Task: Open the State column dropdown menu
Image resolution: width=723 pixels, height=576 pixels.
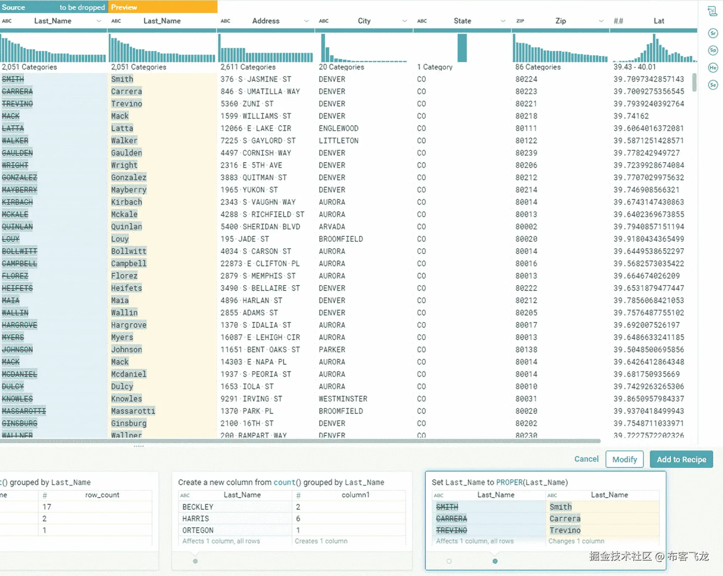Action: coord(503,21)
